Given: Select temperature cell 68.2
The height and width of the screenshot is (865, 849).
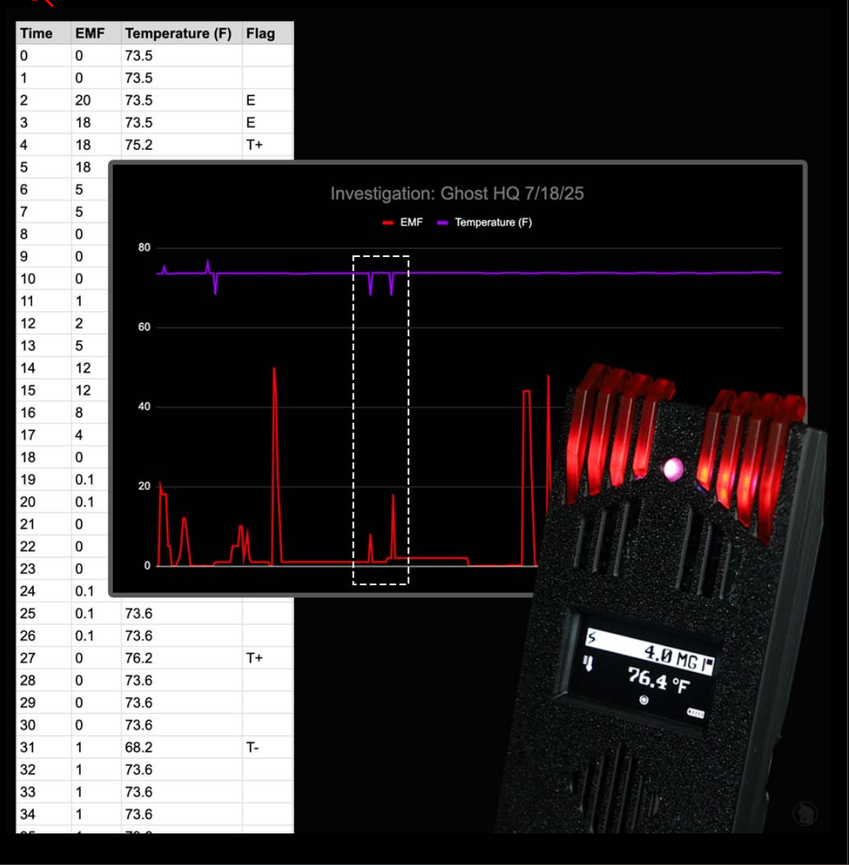Looking at the screenshot, I should (x=181, y=748).
